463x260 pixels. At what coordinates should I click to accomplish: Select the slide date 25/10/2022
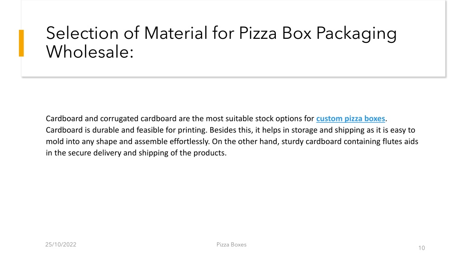click(61, 244)
